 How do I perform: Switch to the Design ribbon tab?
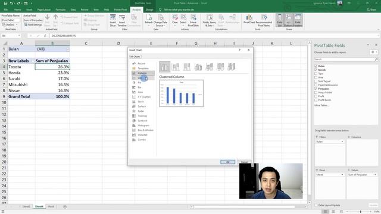click(x=149, y=10)
